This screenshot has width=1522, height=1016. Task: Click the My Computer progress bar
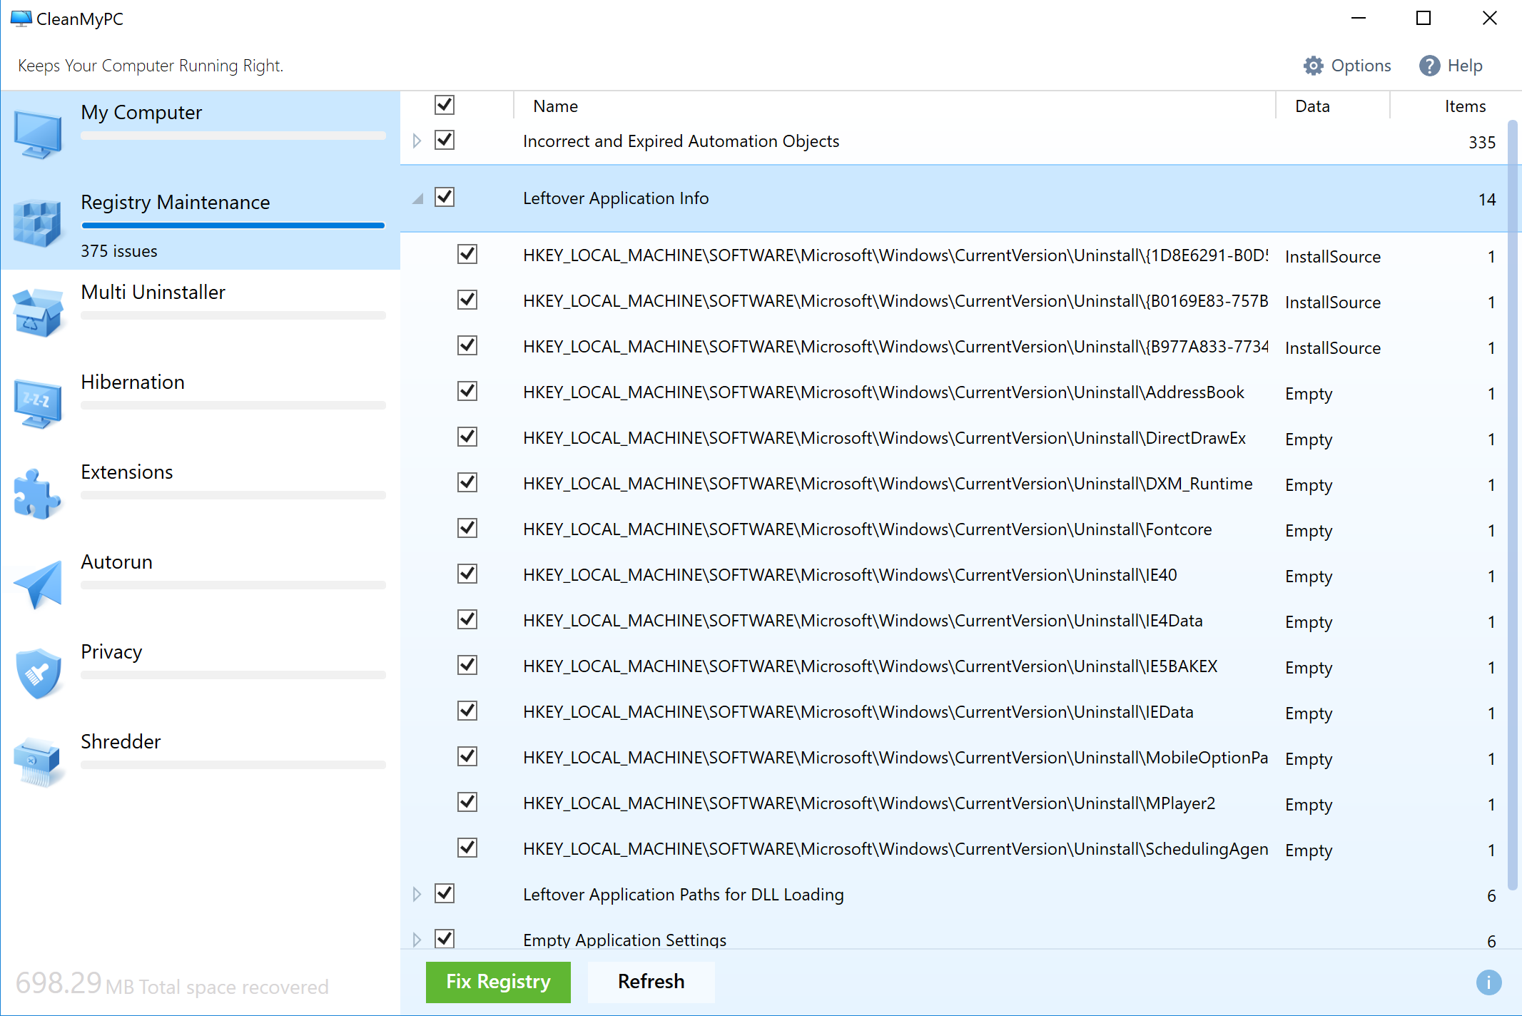(233, 136)
